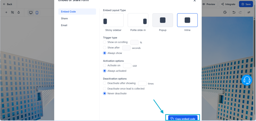Switch to desktop view icon
This screenshot has height=121, width=256.
click(31, 12)
